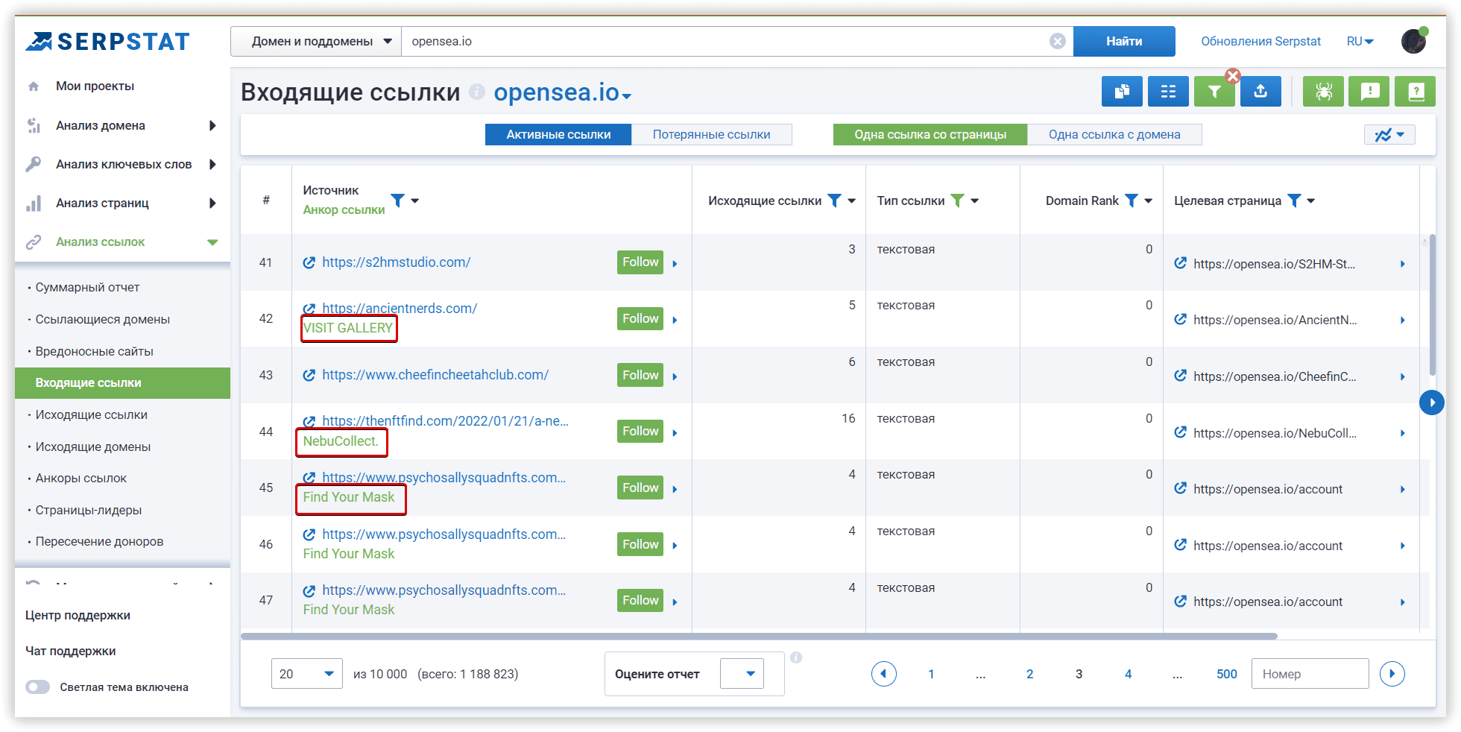1461x732 pixels.
Task: Open the RU language dropdown
Action: click(x=1360, y=41)
